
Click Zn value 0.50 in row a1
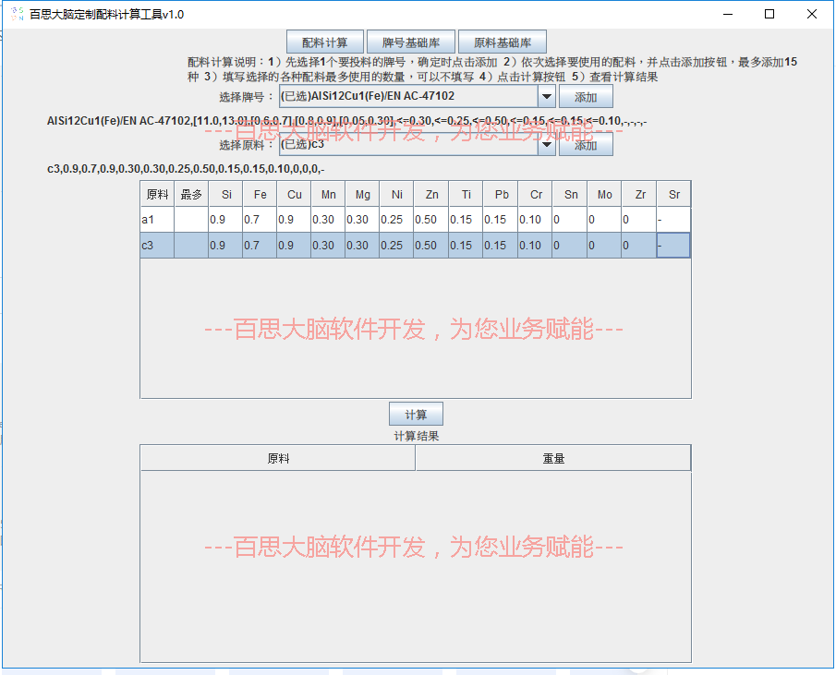[430, 220]
